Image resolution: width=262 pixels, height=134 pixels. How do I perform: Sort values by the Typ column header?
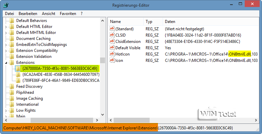(x=153, y=22)
